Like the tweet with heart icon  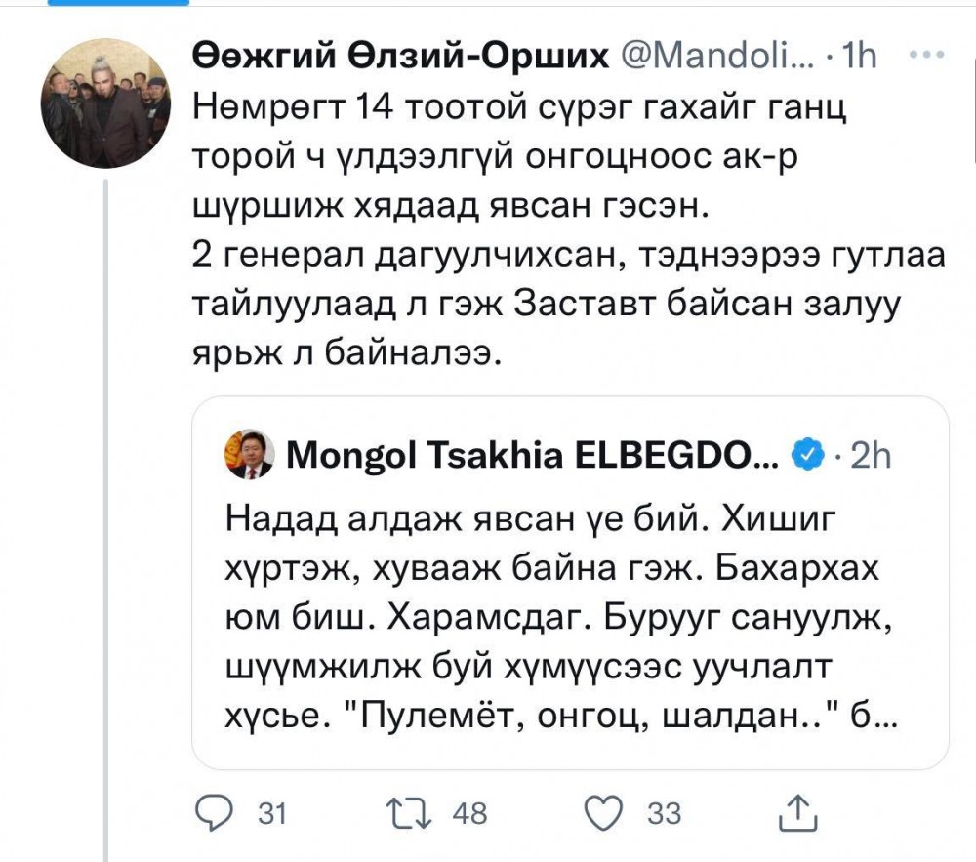(x=603, y=813)
